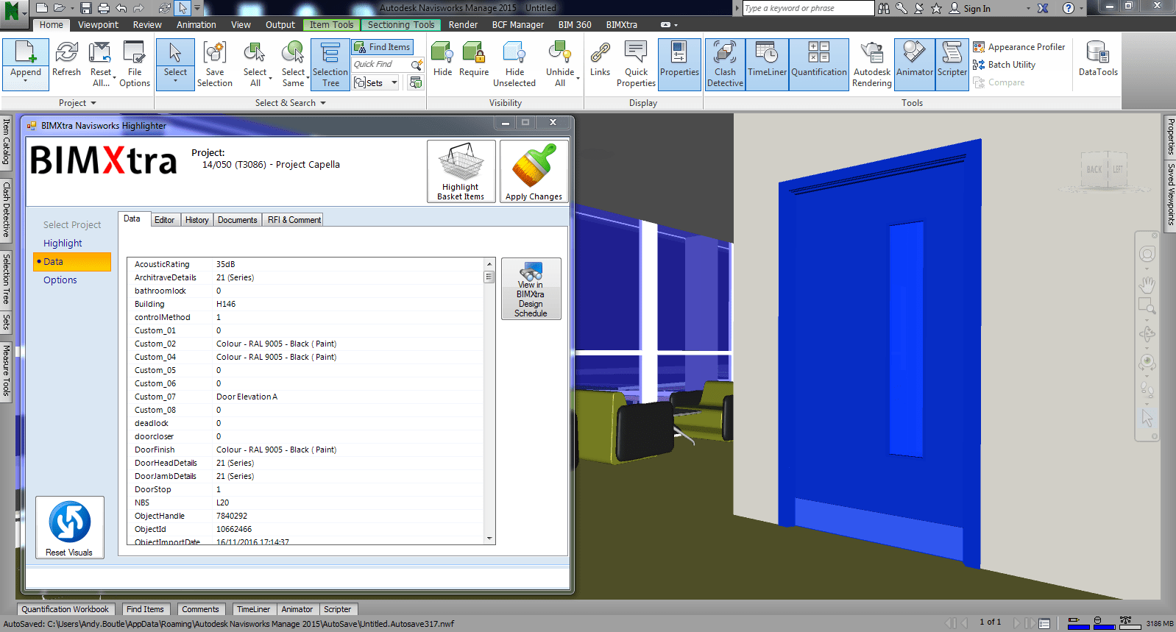Screen dimensions: 1176x632
Task: Click the Sheet Browser icon in status bar
Action: (x=1044, y=623)
